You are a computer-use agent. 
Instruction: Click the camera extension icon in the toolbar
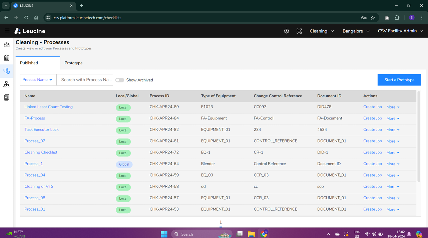pyautogui.click(x=387, y=18)
